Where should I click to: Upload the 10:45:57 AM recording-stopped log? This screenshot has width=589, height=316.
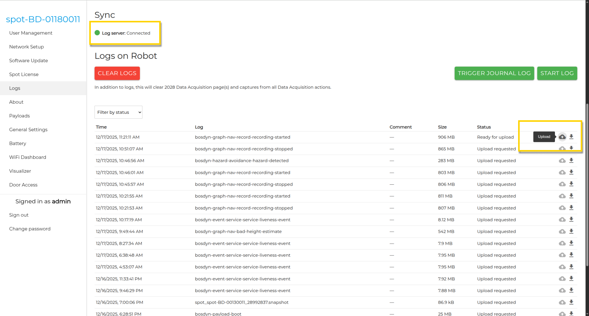(562, 184)
